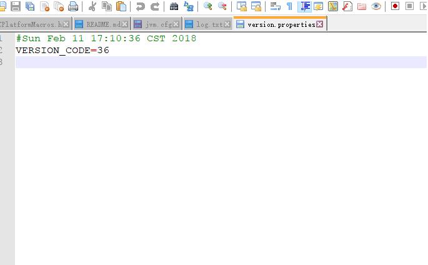Open the Replace dialog icon
Image resolution: width=428 pixels, height=265 pixels.
189,7
